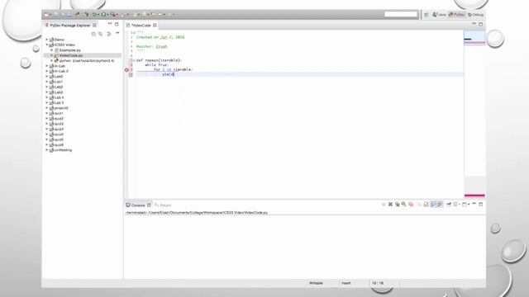The width and height of the screenshot is (529, 297).
Task: Close the PyDev Package Explorer view tab
Action: (94, 26)
